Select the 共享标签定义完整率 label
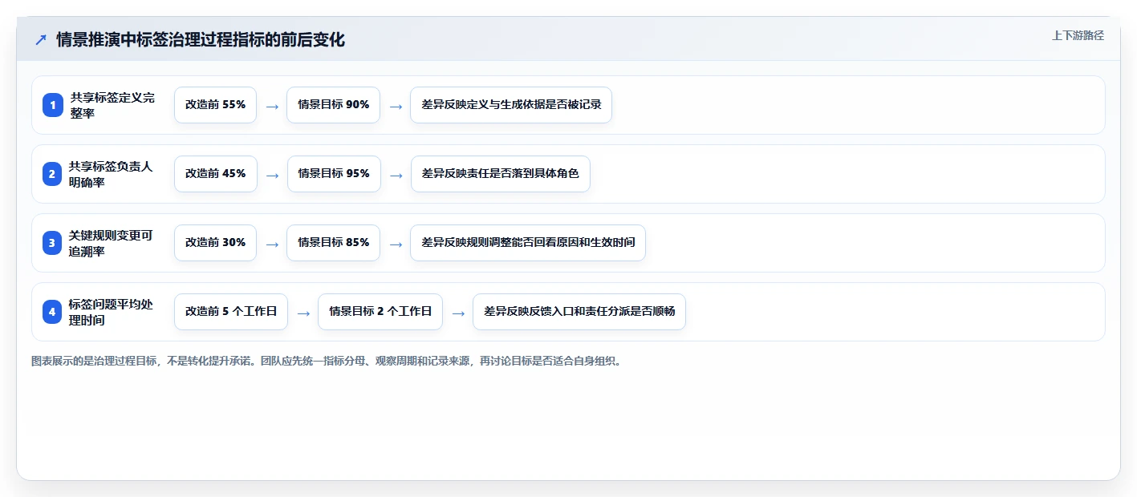The image size is (1137, 497). coord(112,105)
